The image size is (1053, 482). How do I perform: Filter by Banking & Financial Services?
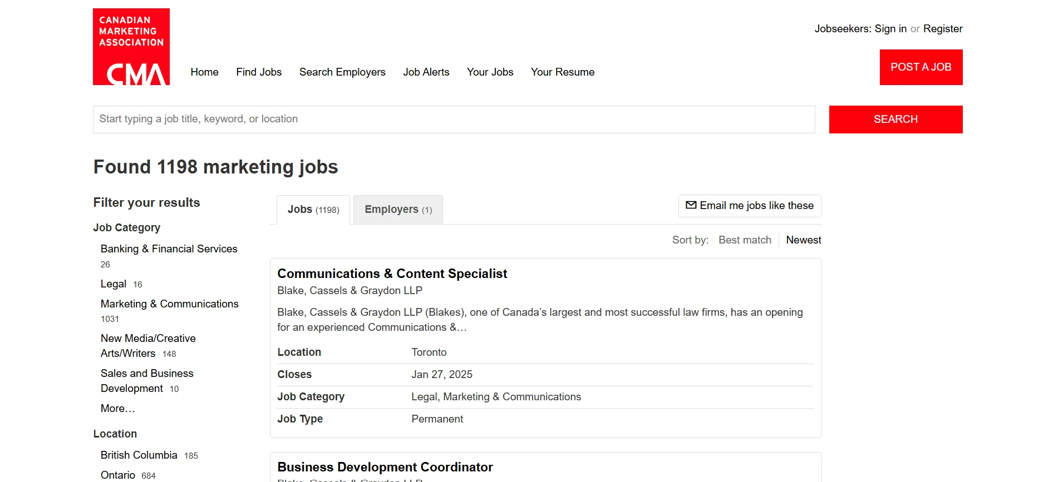pyautogui.click(x=169, y=249)
